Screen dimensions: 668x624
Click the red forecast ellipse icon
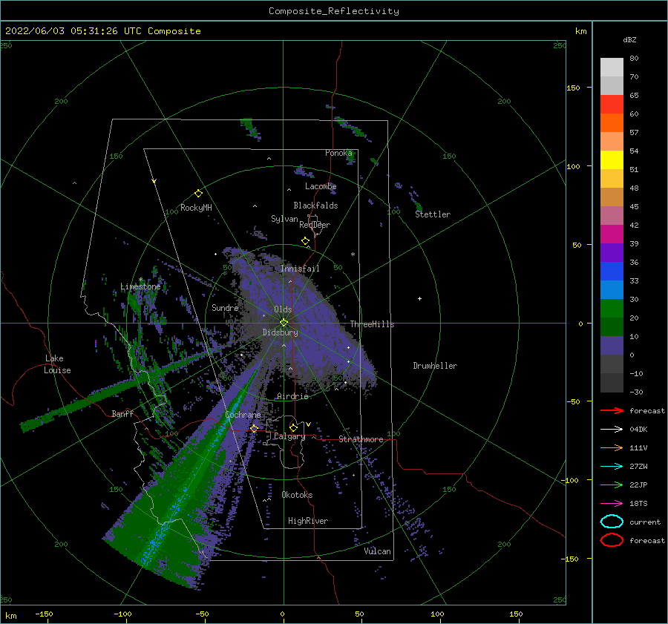pyautogui.click(x=612, y=540)
